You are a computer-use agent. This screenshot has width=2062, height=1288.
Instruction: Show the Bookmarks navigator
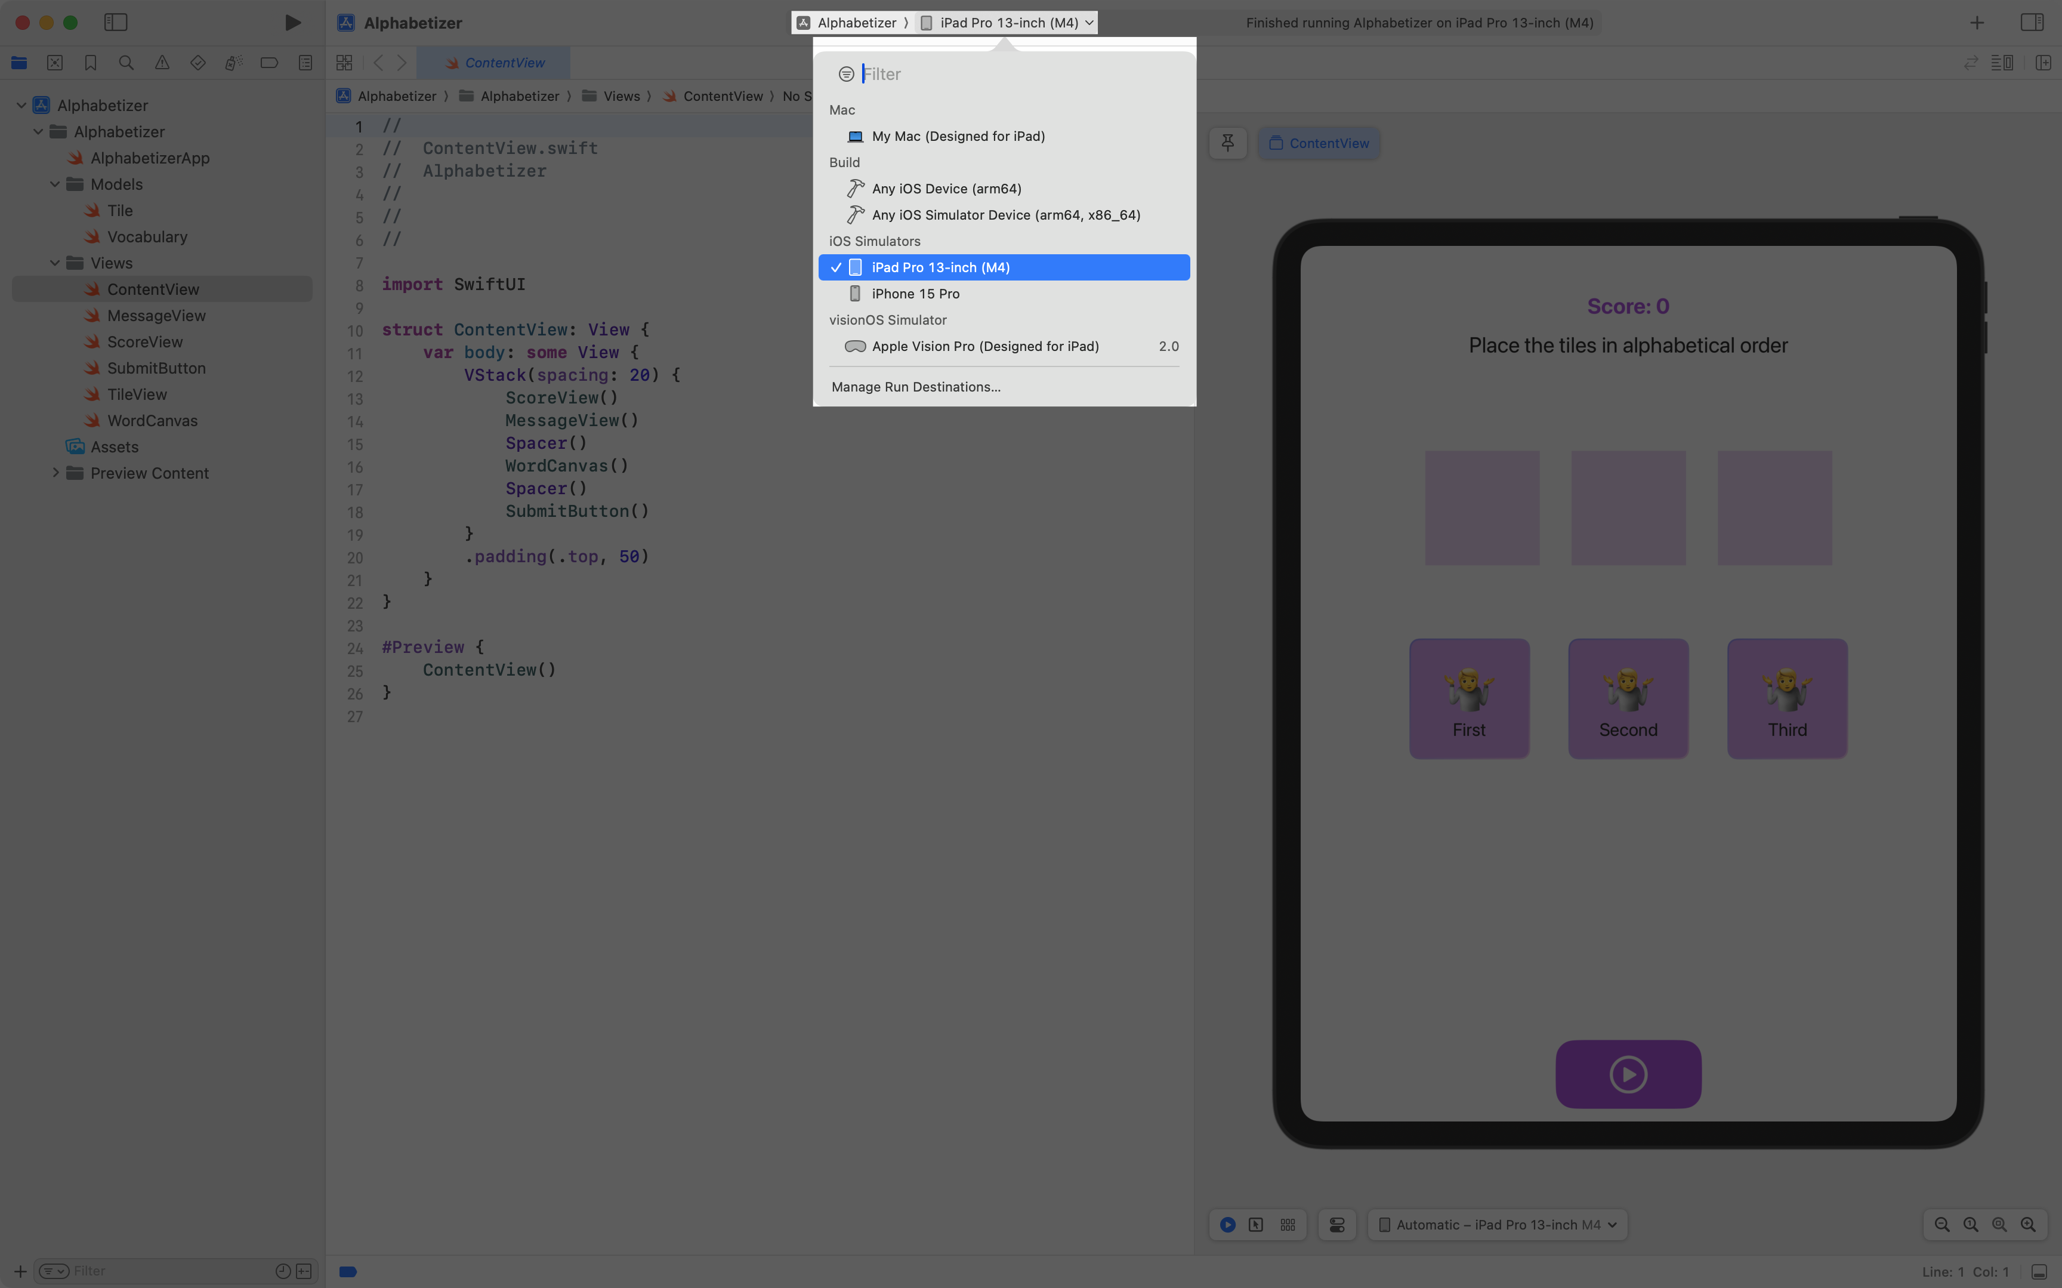point(90,62)
